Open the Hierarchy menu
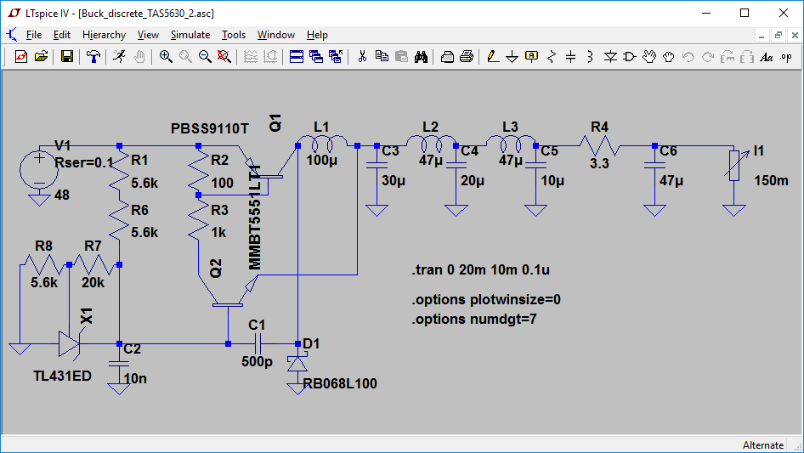The height and width of the screenshot is (453, 804). point(104,35)
